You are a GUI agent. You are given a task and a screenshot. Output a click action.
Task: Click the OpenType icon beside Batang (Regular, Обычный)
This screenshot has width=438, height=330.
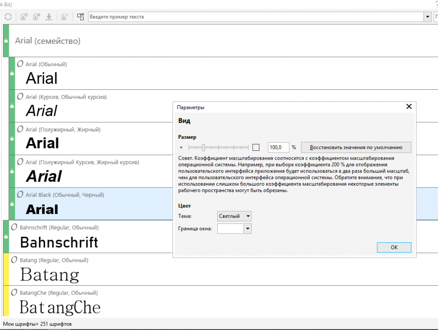[x=14, y=260]
